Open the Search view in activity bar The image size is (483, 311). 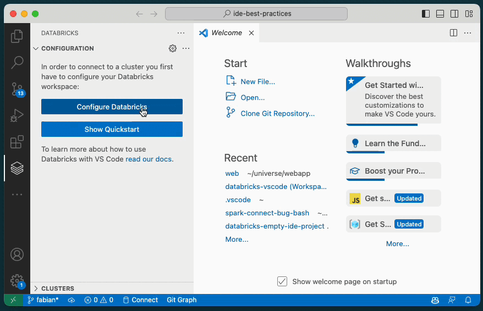click(x=17, y=63)
